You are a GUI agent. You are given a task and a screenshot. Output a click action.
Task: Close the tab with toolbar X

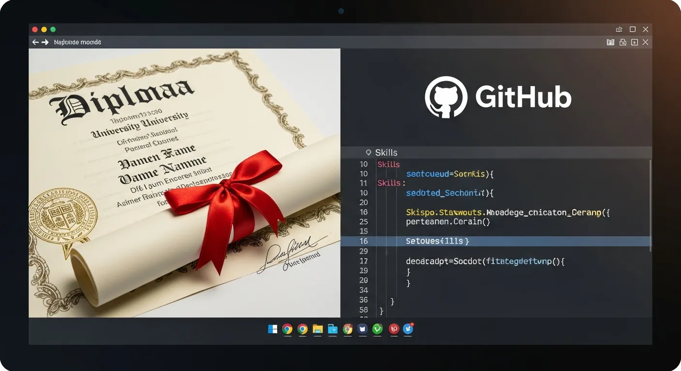[645, 43]
